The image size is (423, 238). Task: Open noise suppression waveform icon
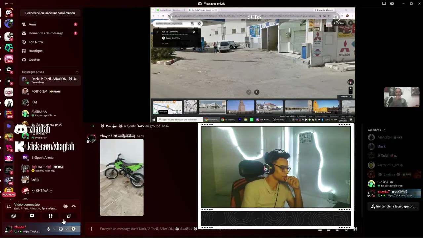[x=65, y=206]
